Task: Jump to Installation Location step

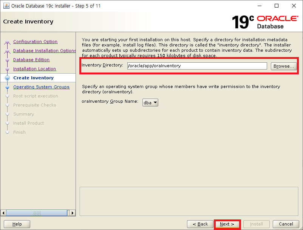Action: click(35, 69)
